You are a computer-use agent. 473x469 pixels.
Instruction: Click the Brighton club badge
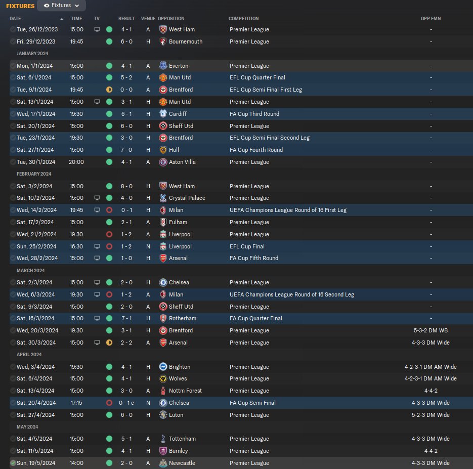click(x=163, y=367)
